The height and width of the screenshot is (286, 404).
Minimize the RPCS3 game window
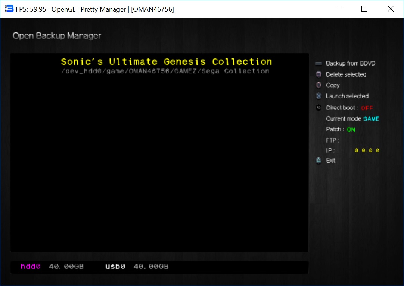point(338,9)
